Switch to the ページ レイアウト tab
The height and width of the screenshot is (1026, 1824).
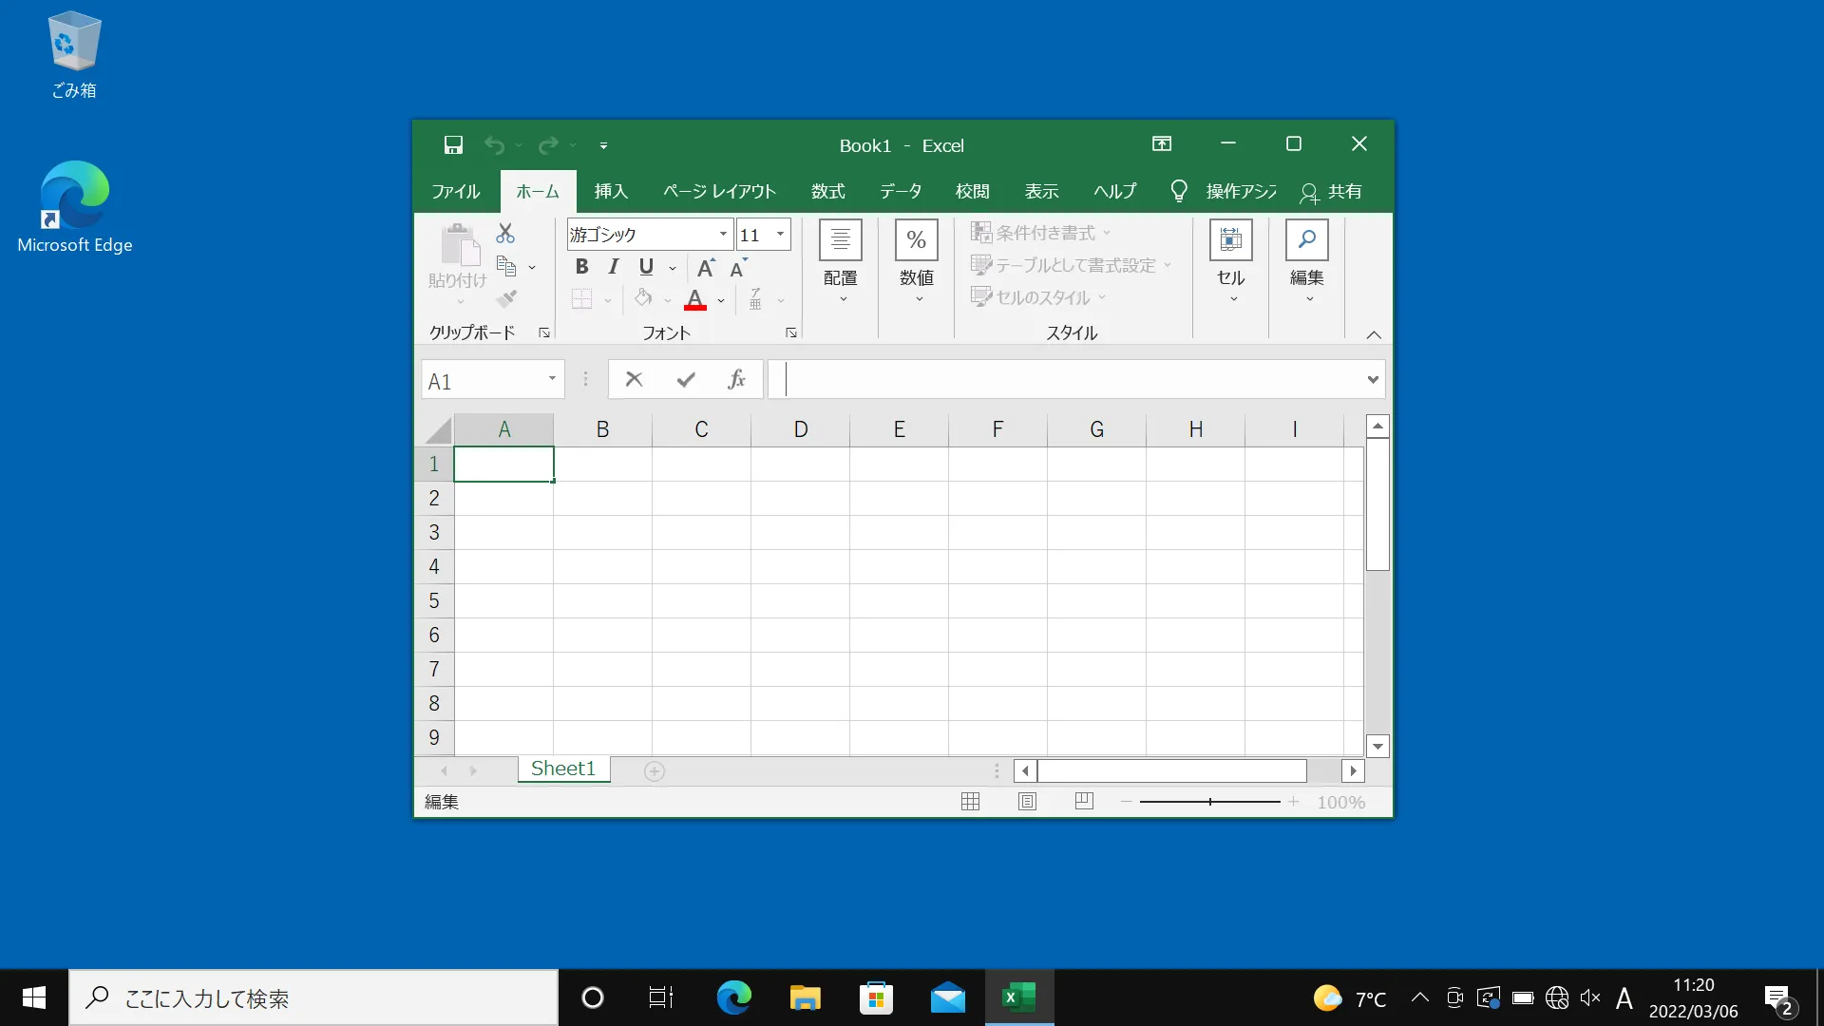(719, 192)
